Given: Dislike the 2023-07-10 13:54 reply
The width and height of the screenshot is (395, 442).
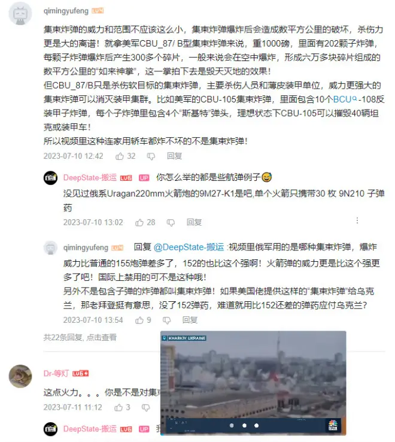Looking at the screenshot, I should click(x=166, y=320).
